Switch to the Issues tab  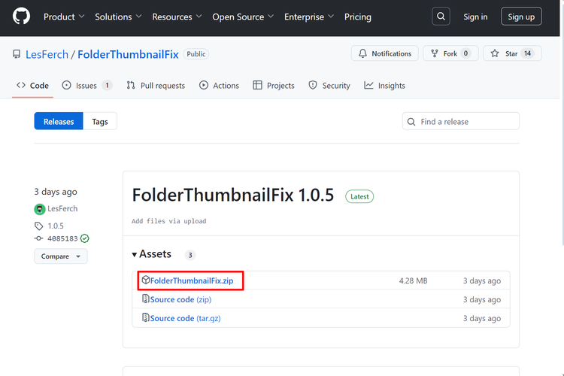87,86
